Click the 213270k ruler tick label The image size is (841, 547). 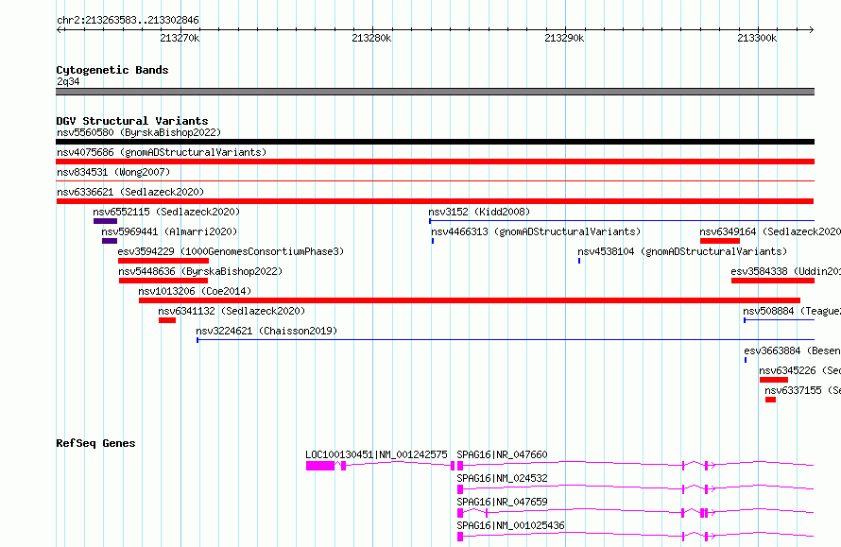(180, 38)
